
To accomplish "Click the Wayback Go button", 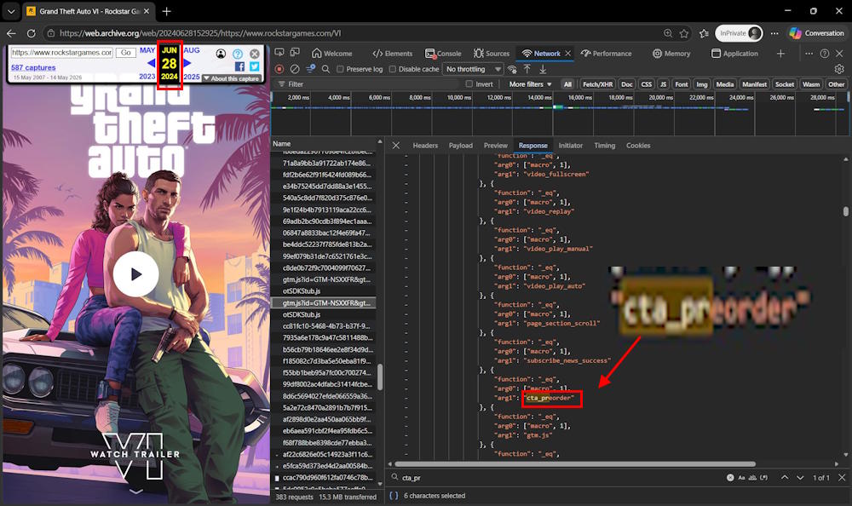I will coord(126,52).
